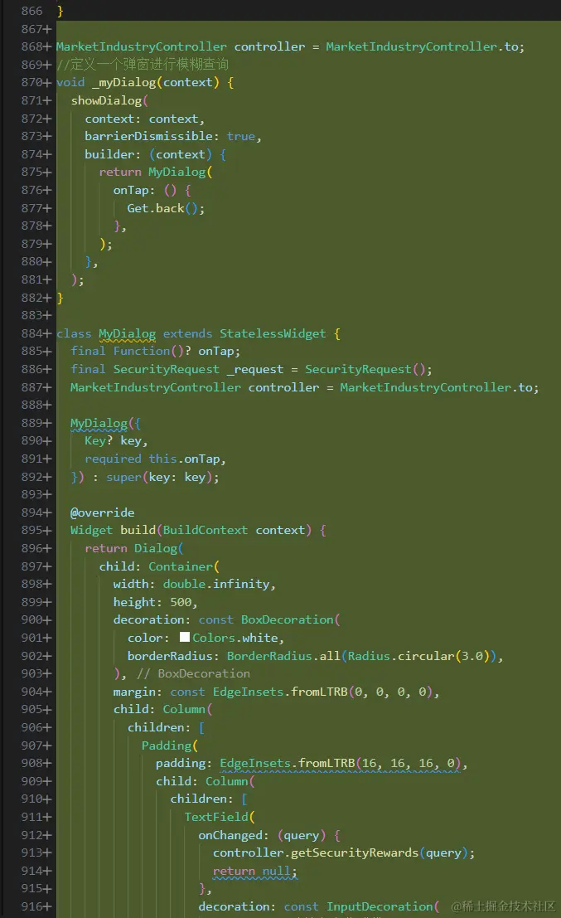This screenshot has height=918, width=561.
Task: Click the @override annotation on line 894
Action: [x=103, y=512]
